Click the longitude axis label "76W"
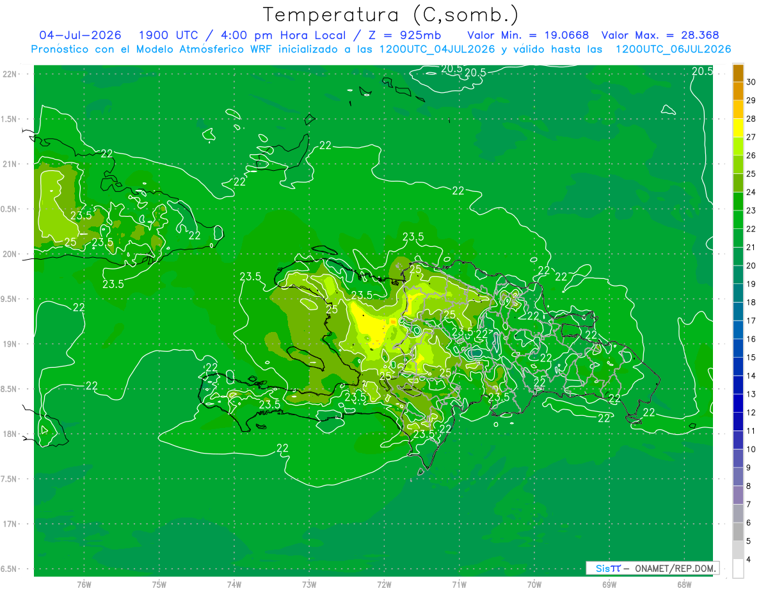 [84, 585]
